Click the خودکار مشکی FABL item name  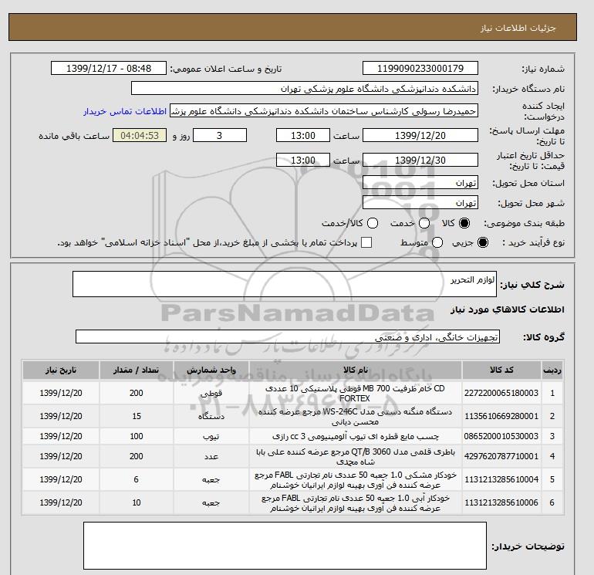tap(355, 479)
